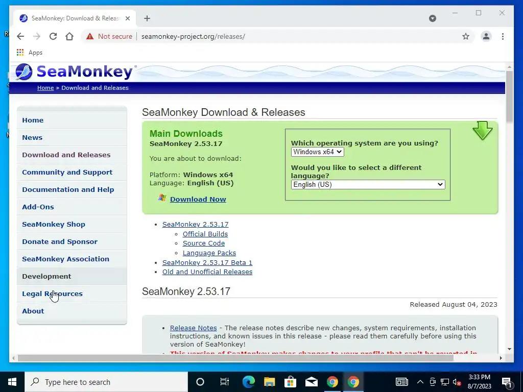This screenshot has height=392, width=523.
Task: Click the scroll right arrow
Action: point(501,358)
